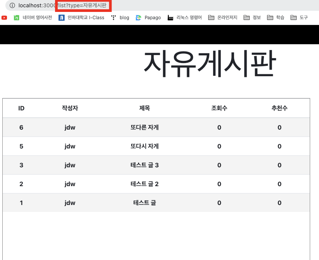
Task: Expand the 정보 bookmark folder
Action: pos(252,18)
